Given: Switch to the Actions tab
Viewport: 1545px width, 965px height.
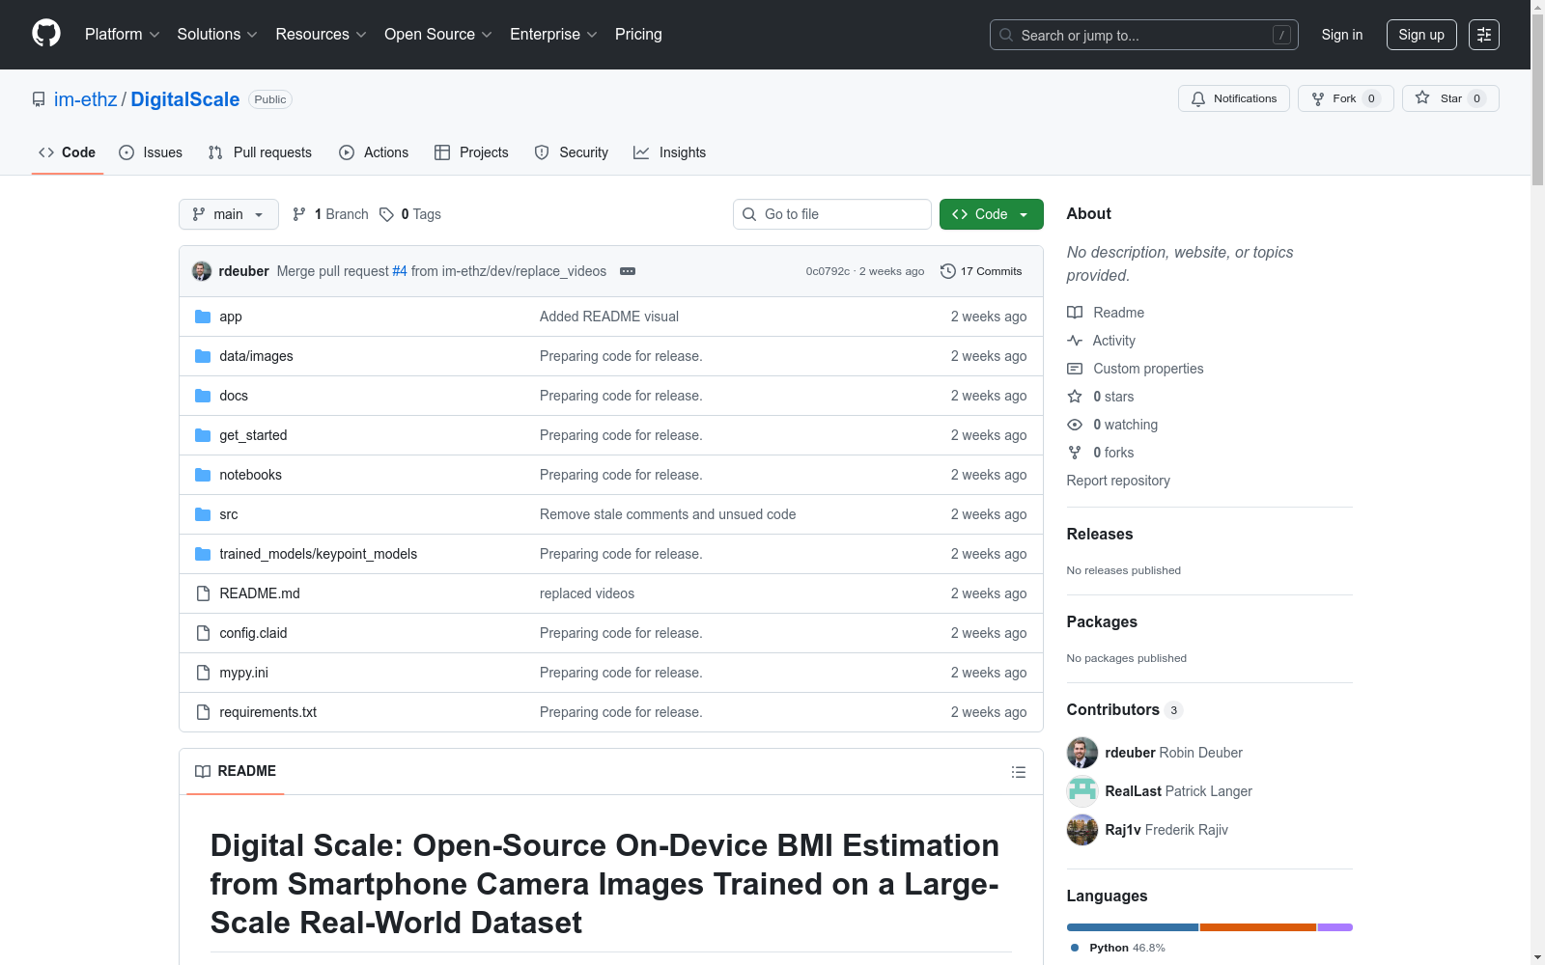Looking at the screenshot, I should pos(374,152).
